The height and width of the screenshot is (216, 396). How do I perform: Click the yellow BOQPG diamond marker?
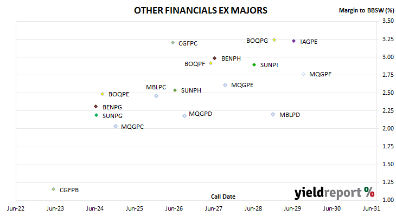coord(274,40)
